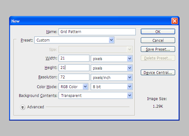This screenshot has width=189, height=136.
Task: Open the Height units dropdown
Action: coord(112,68)
